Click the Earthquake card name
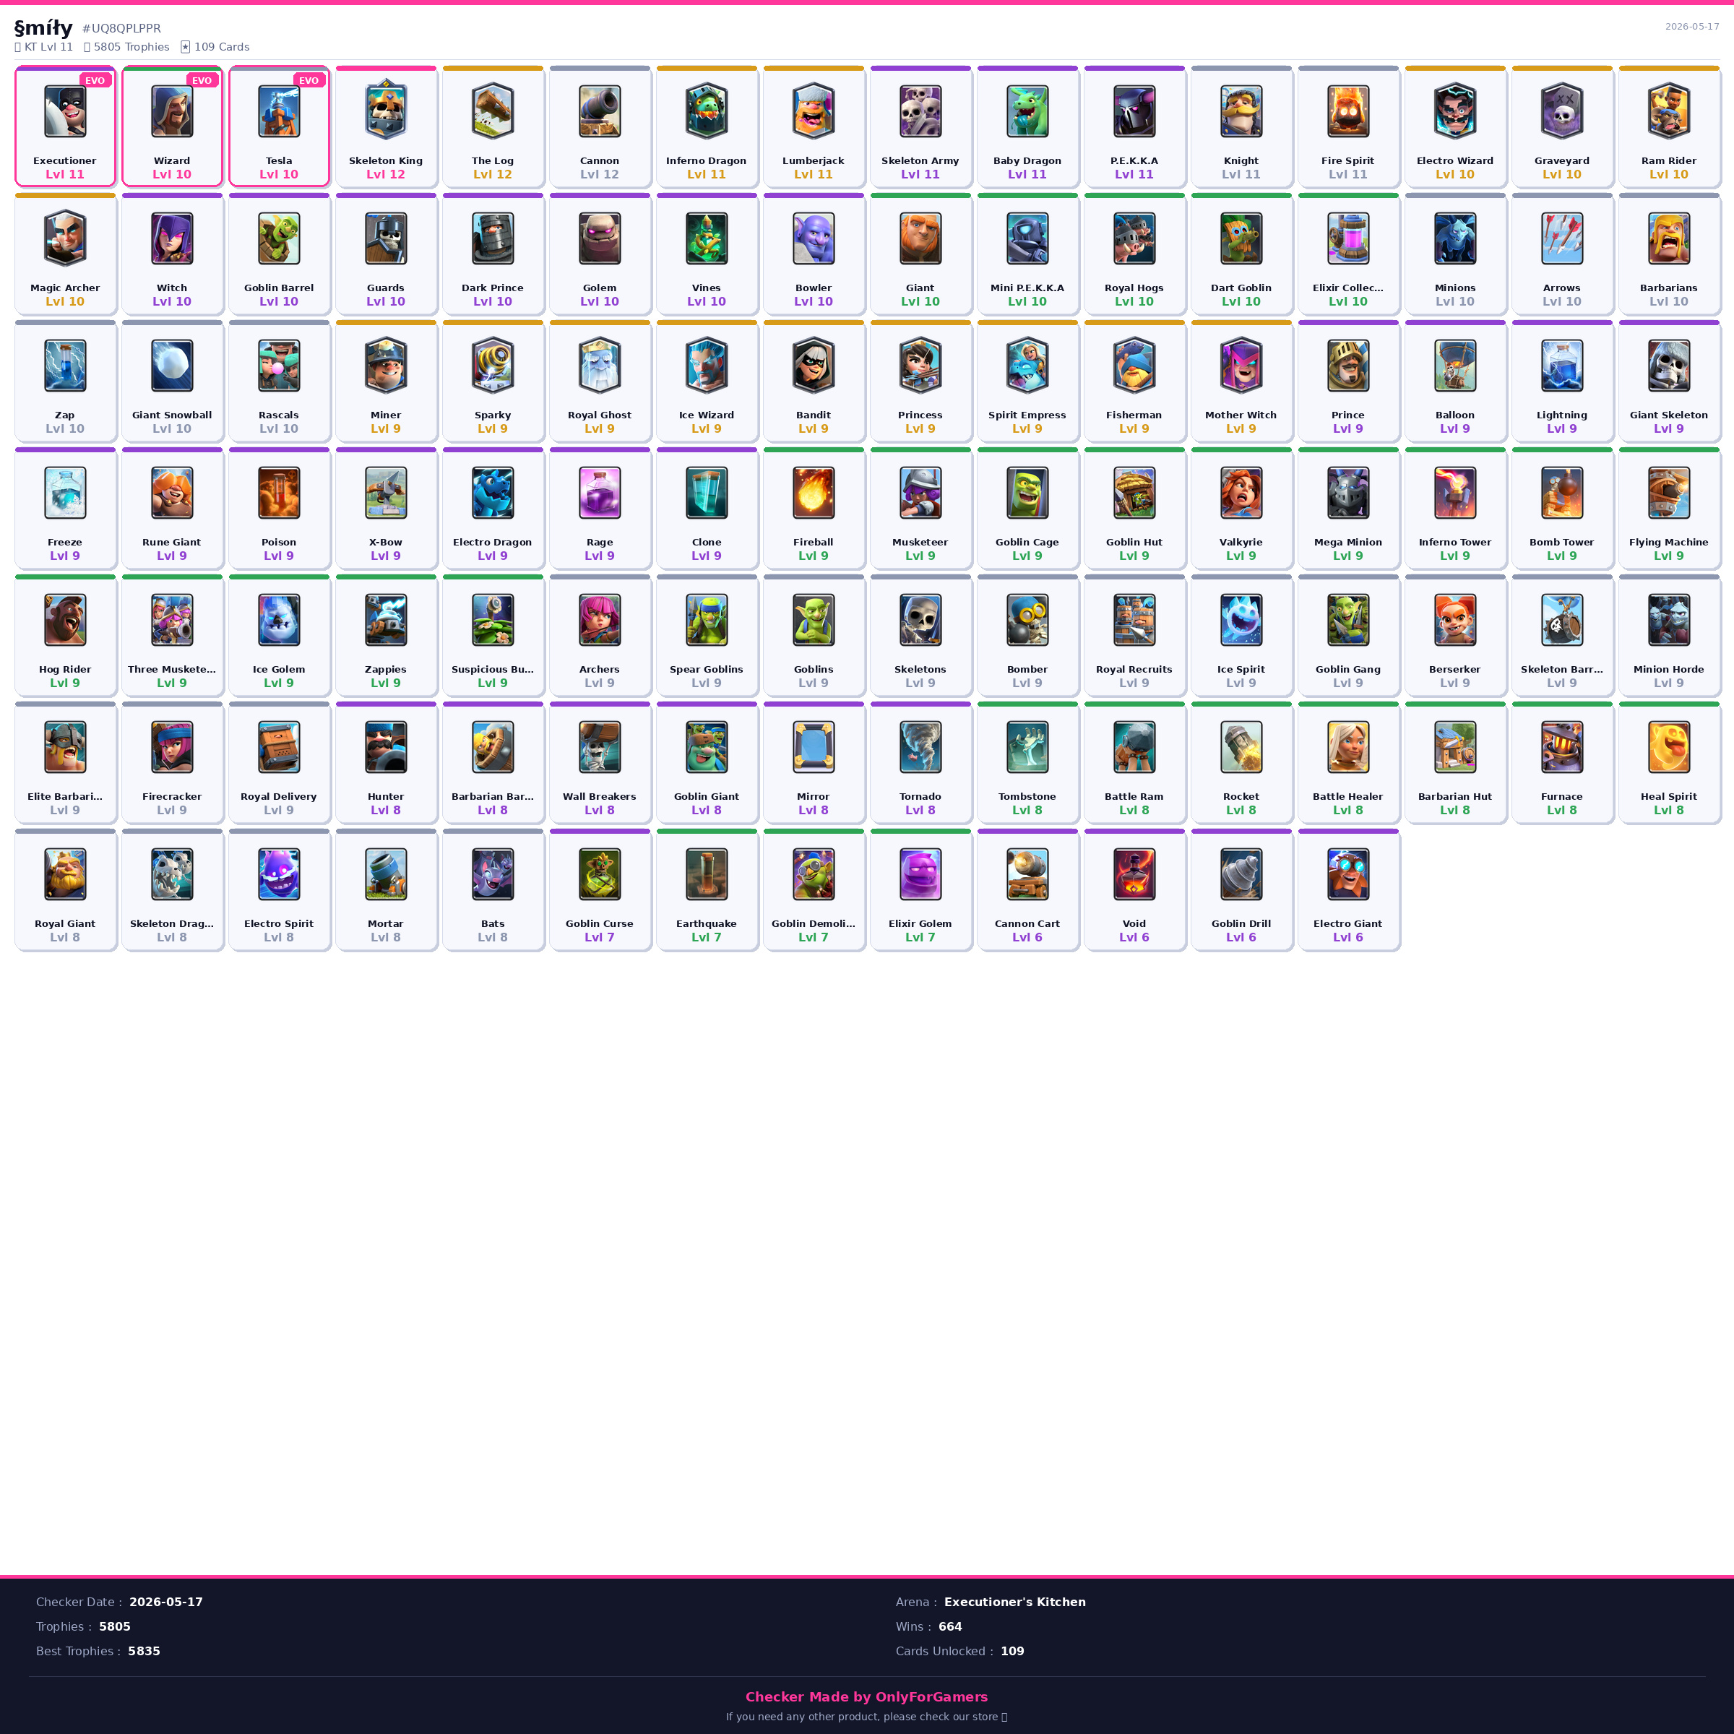The height and width of the screenshot is (1734, 1734). pos(707,923)
